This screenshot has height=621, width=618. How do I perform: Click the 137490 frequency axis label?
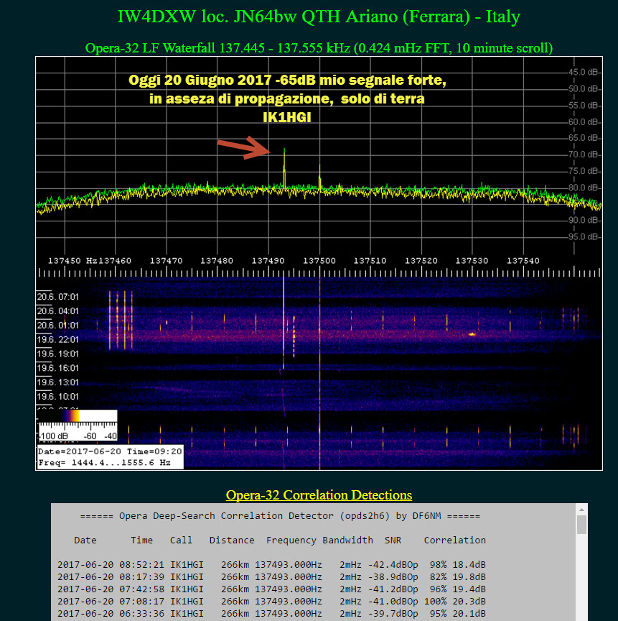tap(268, 261)
